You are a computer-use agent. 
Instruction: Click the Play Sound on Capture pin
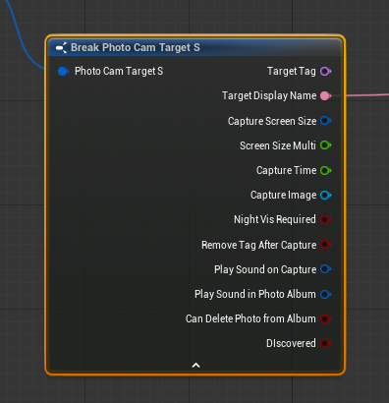(325, 269)
